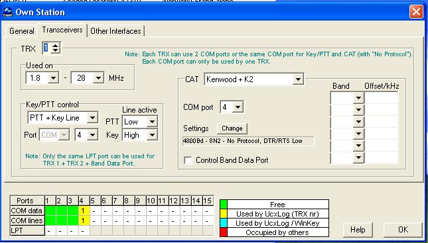428x243 pixels.
Task: Increase TRX number with up arrow
Action: (56, 46)
